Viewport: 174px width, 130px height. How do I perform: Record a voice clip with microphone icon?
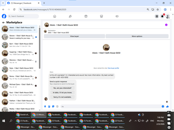tap(45, 106)
